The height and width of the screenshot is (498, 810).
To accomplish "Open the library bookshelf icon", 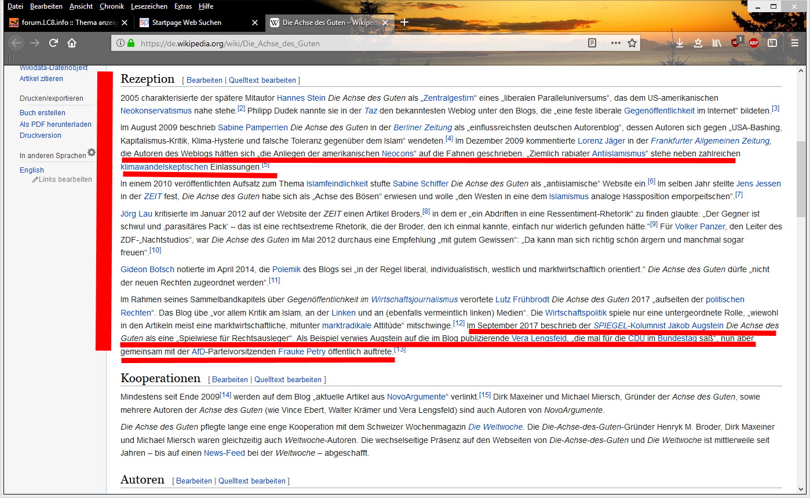I will coord(717,43).
